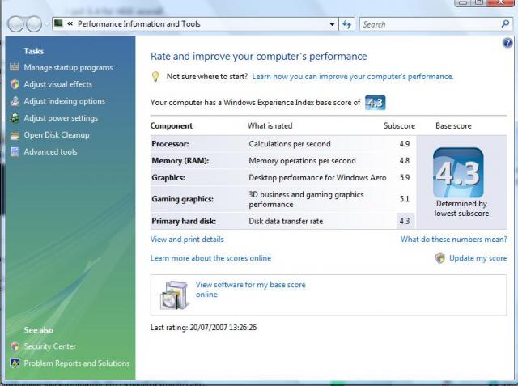Click the Back navigation button
This screenshot has height=386, width=518.
(15, 24)
